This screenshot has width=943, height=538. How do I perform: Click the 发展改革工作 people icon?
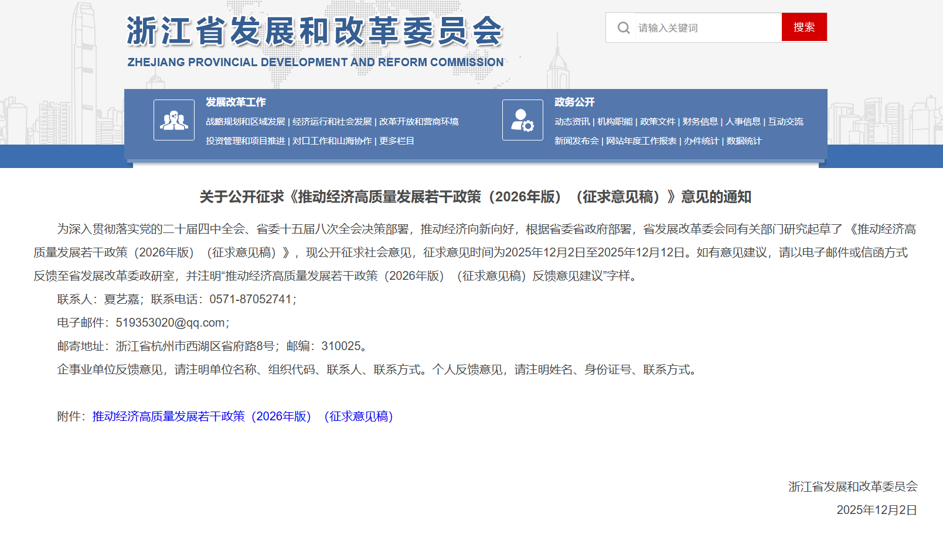[173, 120]
